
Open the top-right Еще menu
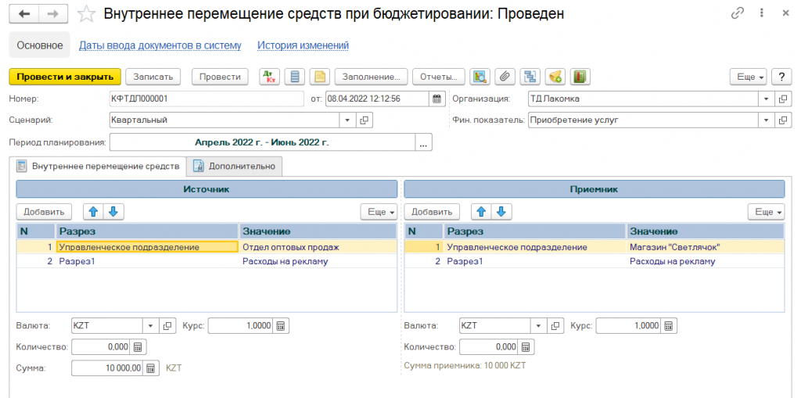pyautogui.click(x=748, y=77)
